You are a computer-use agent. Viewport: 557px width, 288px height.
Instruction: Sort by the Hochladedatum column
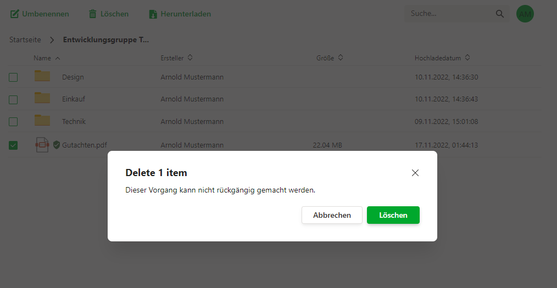coord(467,58)
